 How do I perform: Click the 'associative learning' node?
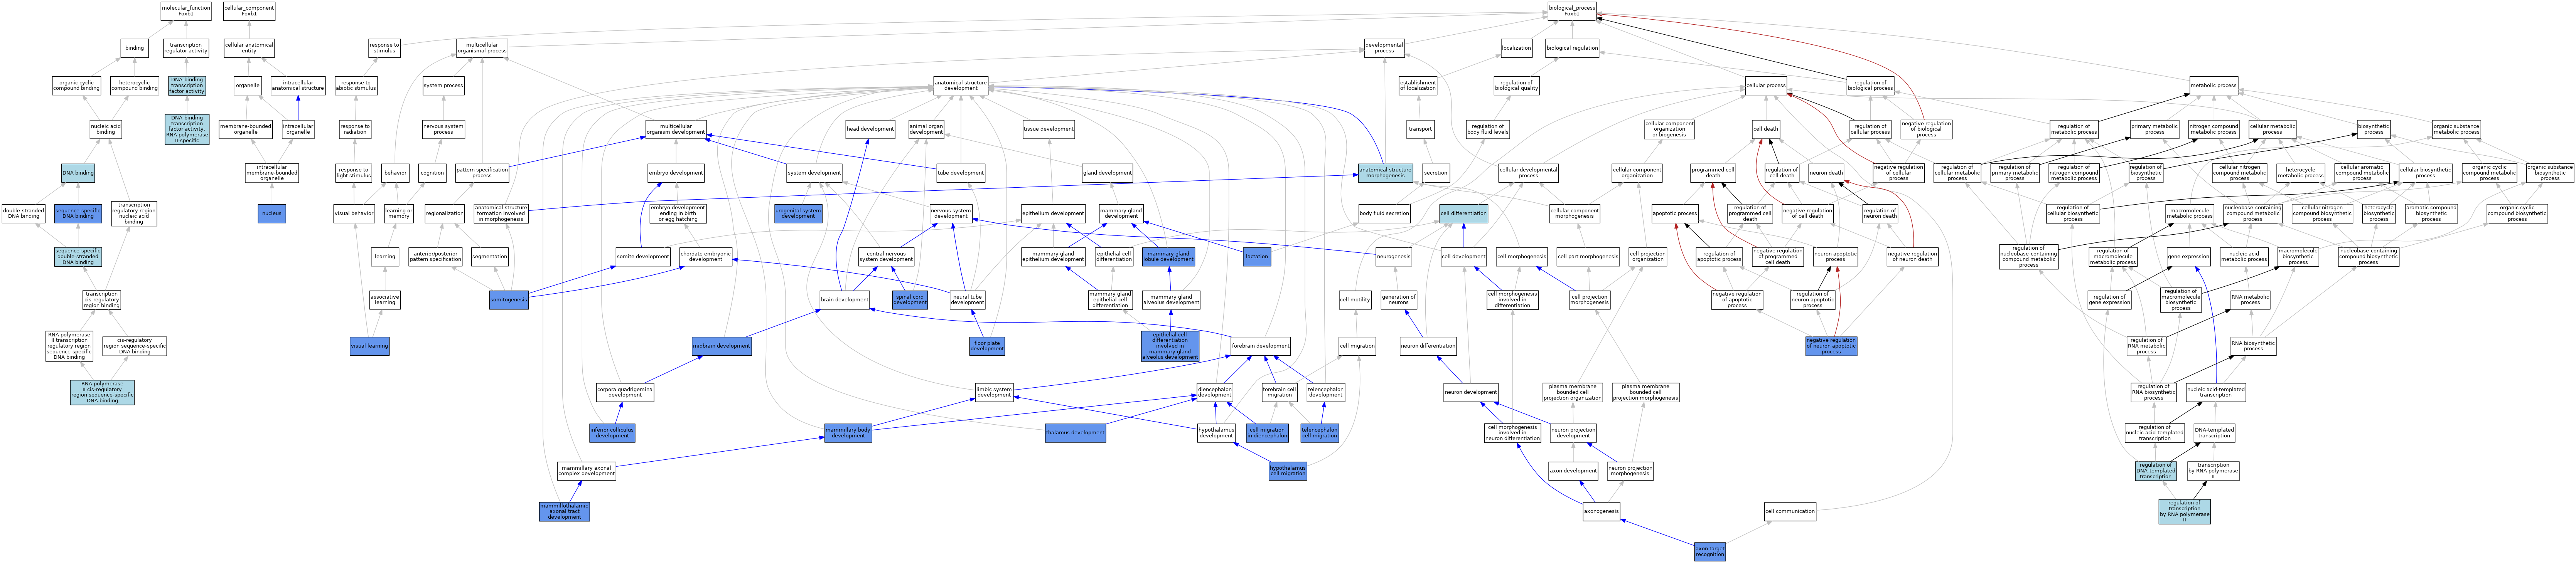coord(384,300)
